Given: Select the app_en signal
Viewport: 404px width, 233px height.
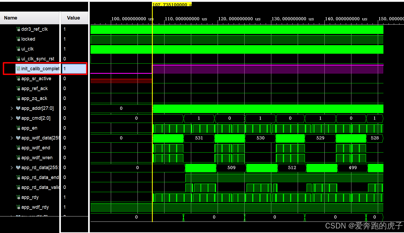Looking at the screenshot, I should 29,128.
